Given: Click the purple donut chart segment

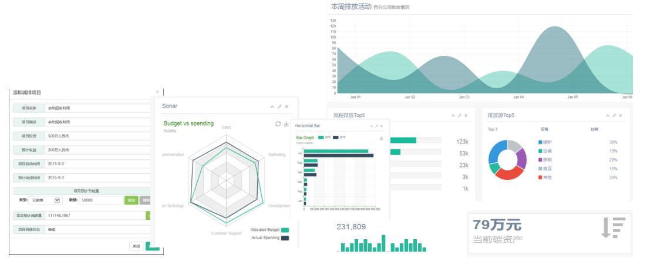Looking at the screenshot, I should pos(521,159).
